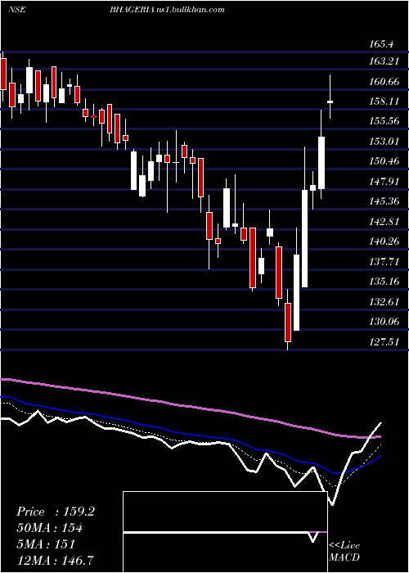409x573 pixels.
Task: Click the NSE exchange label
Action: 16,10
